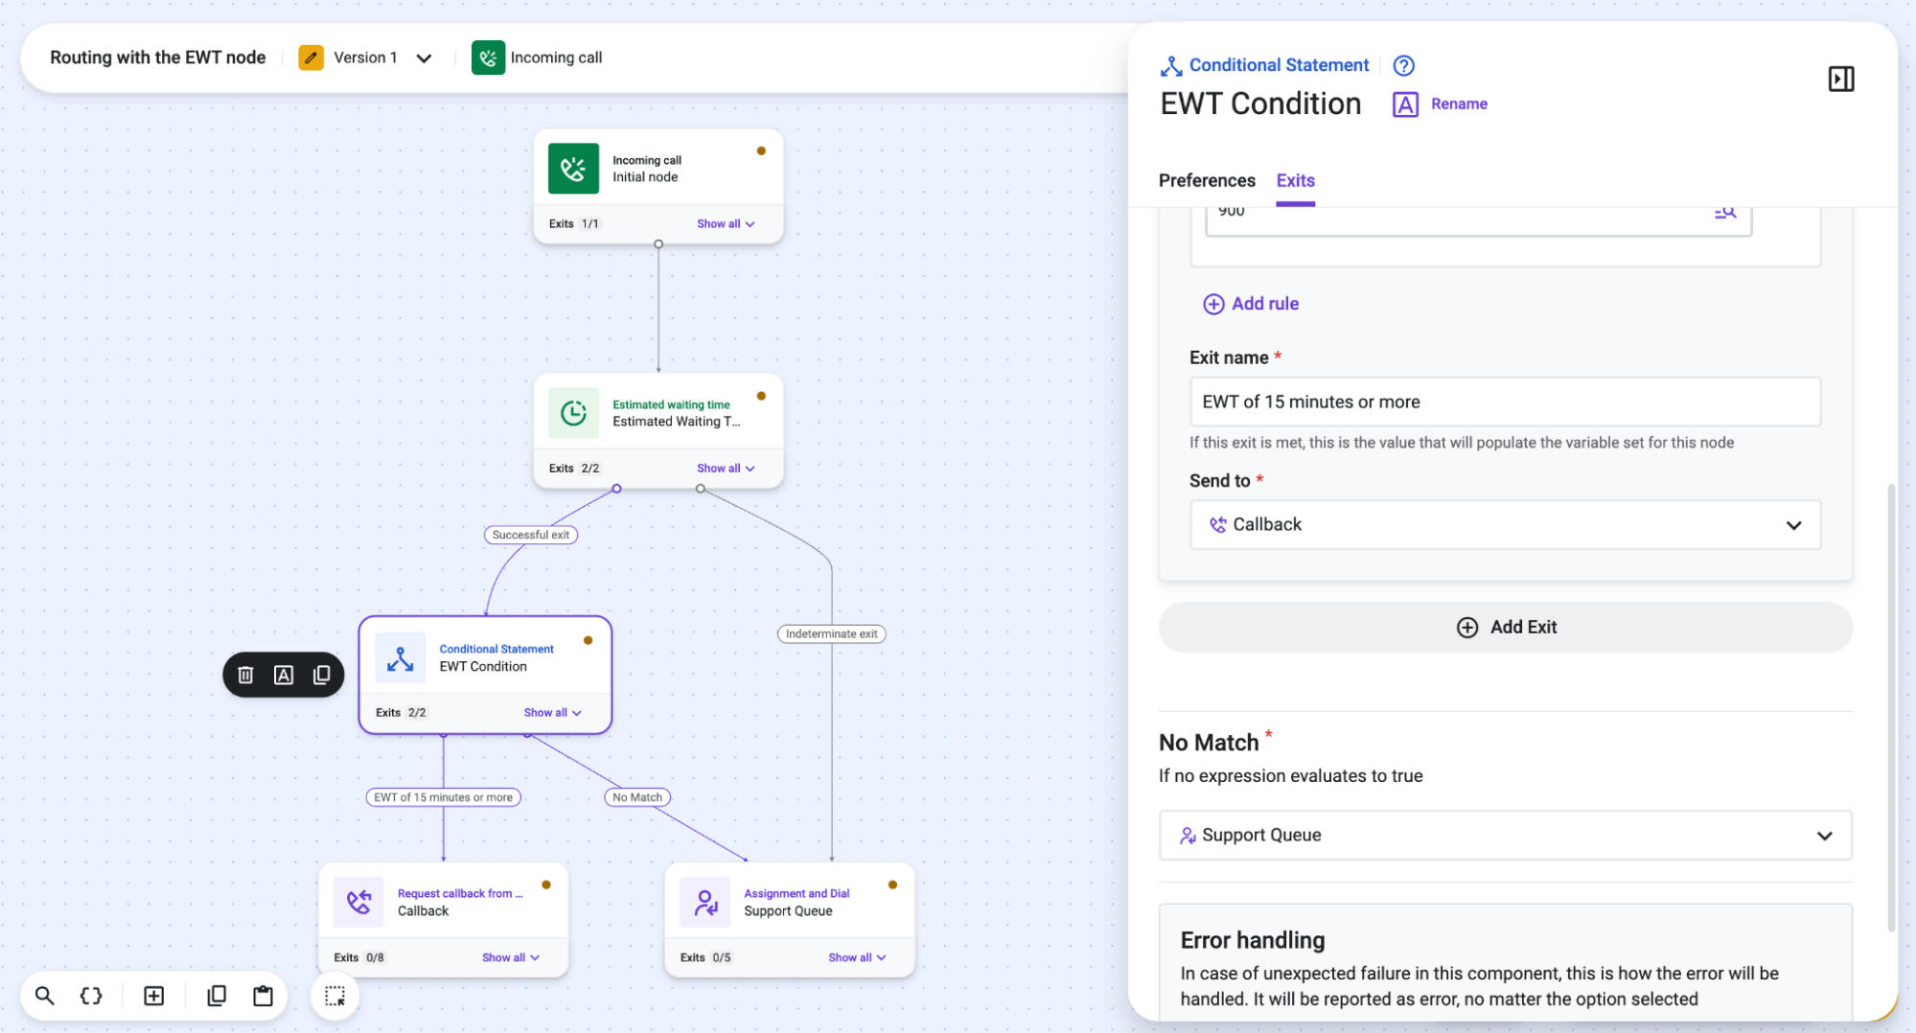This screenshot has width=1916, height=1033.
Task: Click the Estimated waiting time clock icon
Action: pyautogui.click(x=573, y=413)
